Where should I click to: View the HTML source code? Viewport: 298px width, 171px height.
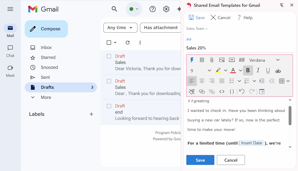222,92
